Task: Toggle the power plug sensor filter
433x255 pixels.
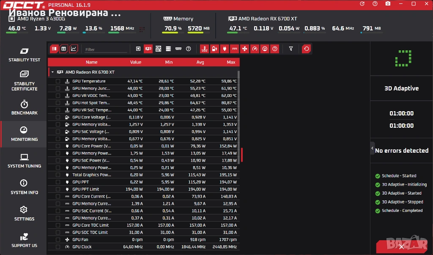Action: click(x=225, y=49)
